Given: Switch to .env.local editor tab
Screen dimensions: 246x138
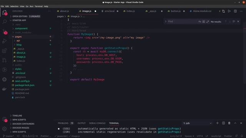Looking at the screenshot, I should tap(110, 11).
